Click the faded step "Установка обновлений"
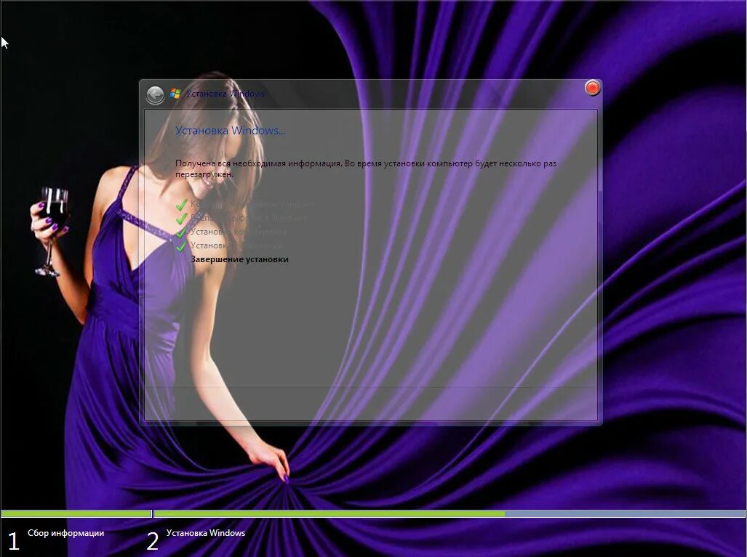This screenshot has height=557, width=747. [x=237, y=245]
